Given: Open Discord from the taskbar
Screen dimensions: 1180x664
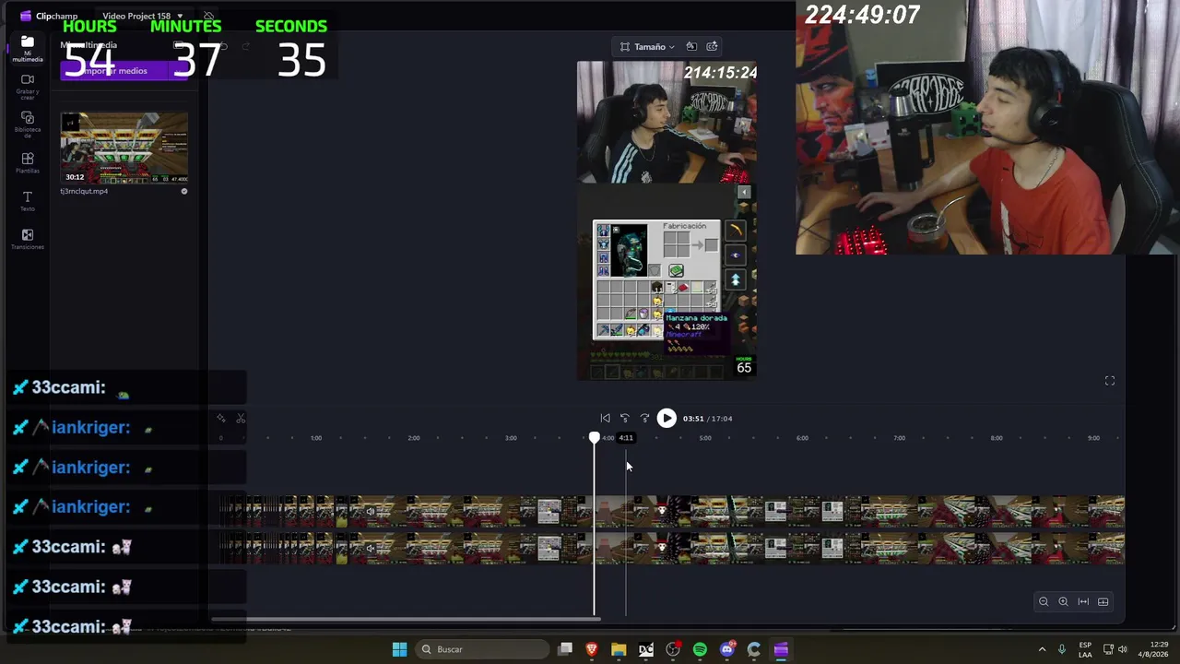Looking at the screenshot, I should (x=726, y=649).
